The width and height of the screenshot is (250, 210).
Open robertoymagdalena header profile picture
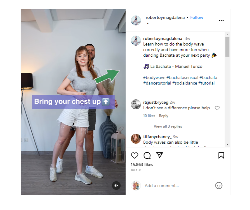tap(136, 20)
